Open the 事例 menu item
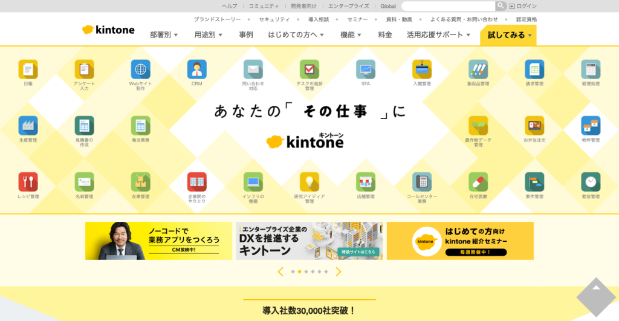This screenshot has height=321, width=619. (245, 34)
